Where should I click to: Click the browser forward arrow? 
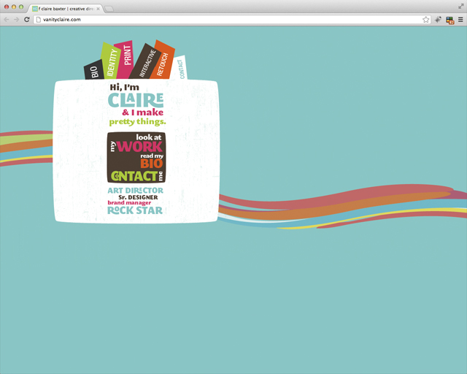tap(16, 20)
